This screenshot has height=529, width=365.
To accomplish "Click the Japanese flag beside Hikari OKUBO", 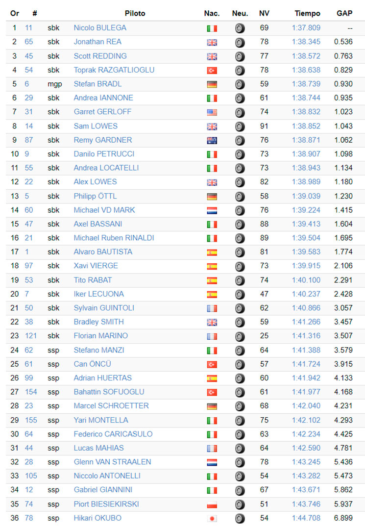I will [x=212, y=519].
